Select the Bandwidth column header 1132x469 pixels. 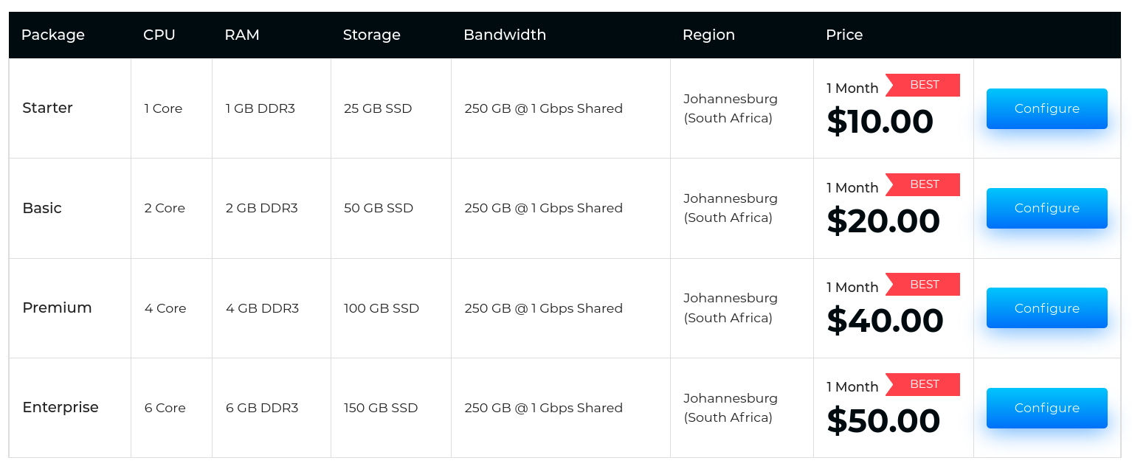[505, 35]
